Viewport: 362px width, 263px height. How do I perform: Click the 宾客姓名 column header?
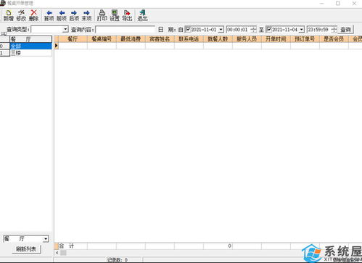(160, 39)
